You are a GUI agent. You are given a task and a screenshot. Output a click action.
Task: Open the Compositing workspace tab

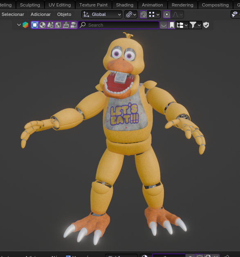215,5
